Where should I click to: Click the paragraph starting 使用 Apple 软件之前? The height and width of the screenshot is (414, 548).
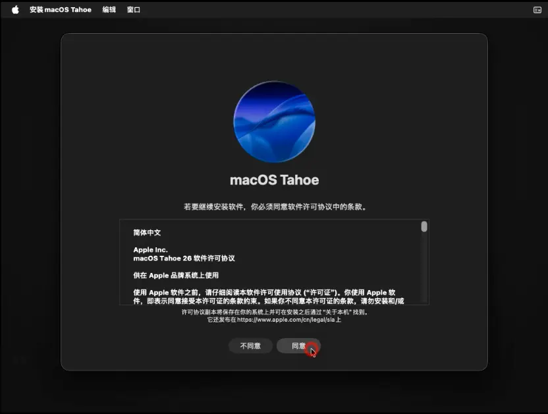(x=263, y=292)
